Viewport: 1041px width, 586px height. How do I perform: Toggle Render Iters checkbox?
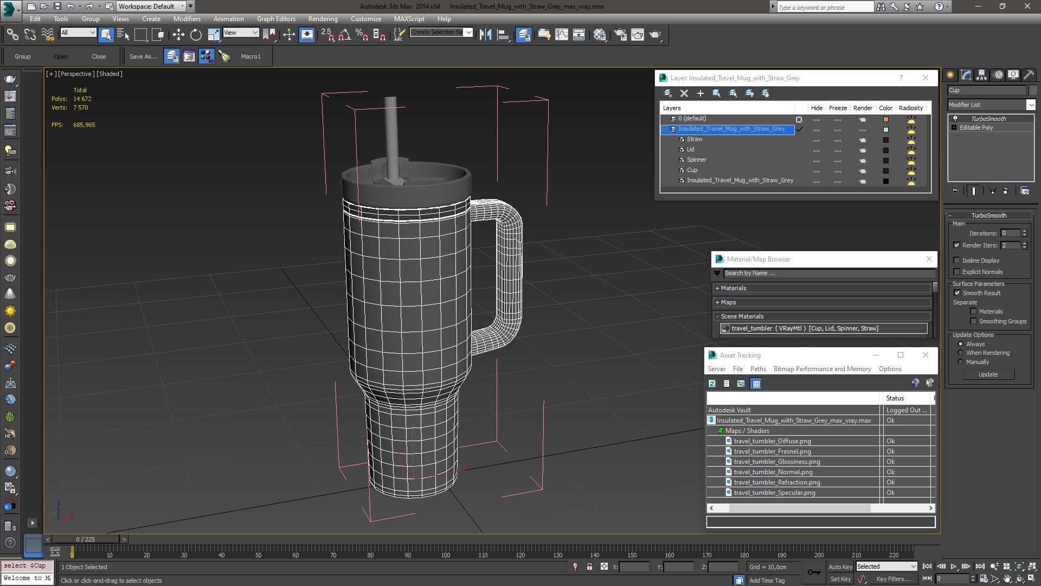(x=956, y=245)
